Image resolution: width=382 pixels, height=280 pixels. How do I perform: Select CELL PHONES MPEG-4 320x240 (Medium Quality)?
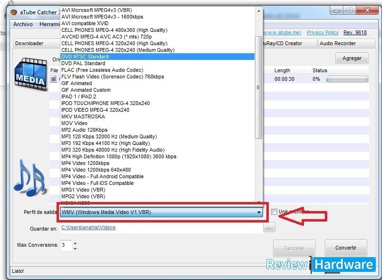click(x=157, y=50)
